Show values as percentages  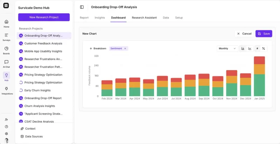click(x=264, y=48)
